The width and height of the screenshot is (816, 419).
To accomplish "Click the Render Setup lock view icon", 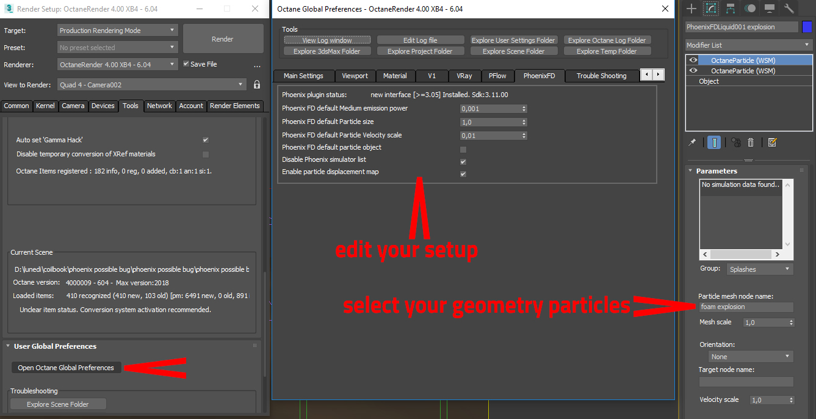I will [257, 85].
